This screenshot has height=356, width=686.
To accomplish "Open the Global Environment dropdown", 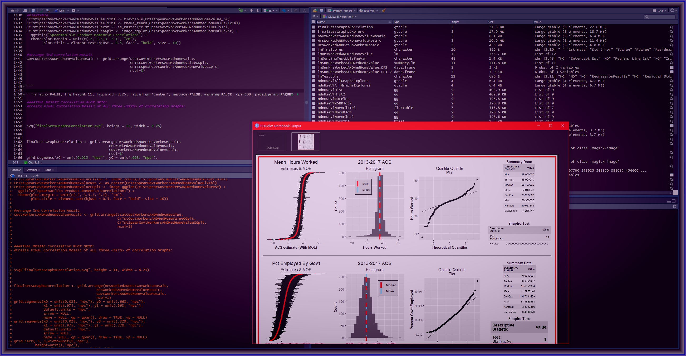I will click(x=340, y=17).
